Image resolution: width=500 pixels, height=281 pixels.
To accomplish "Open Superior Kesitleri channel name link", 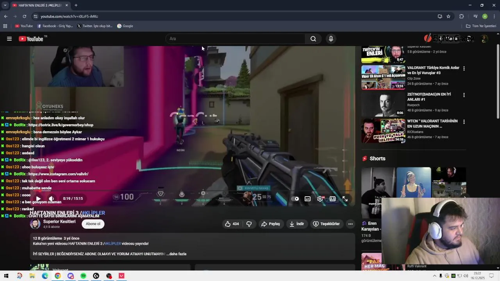I will click(59, 221).
